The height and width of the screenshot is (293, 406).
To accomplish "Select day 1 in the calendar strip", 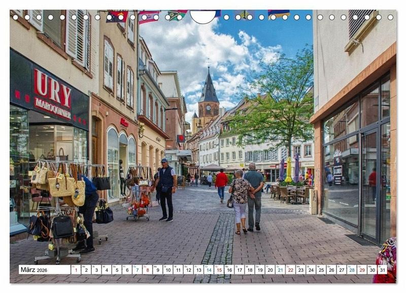I will point(76,270).
